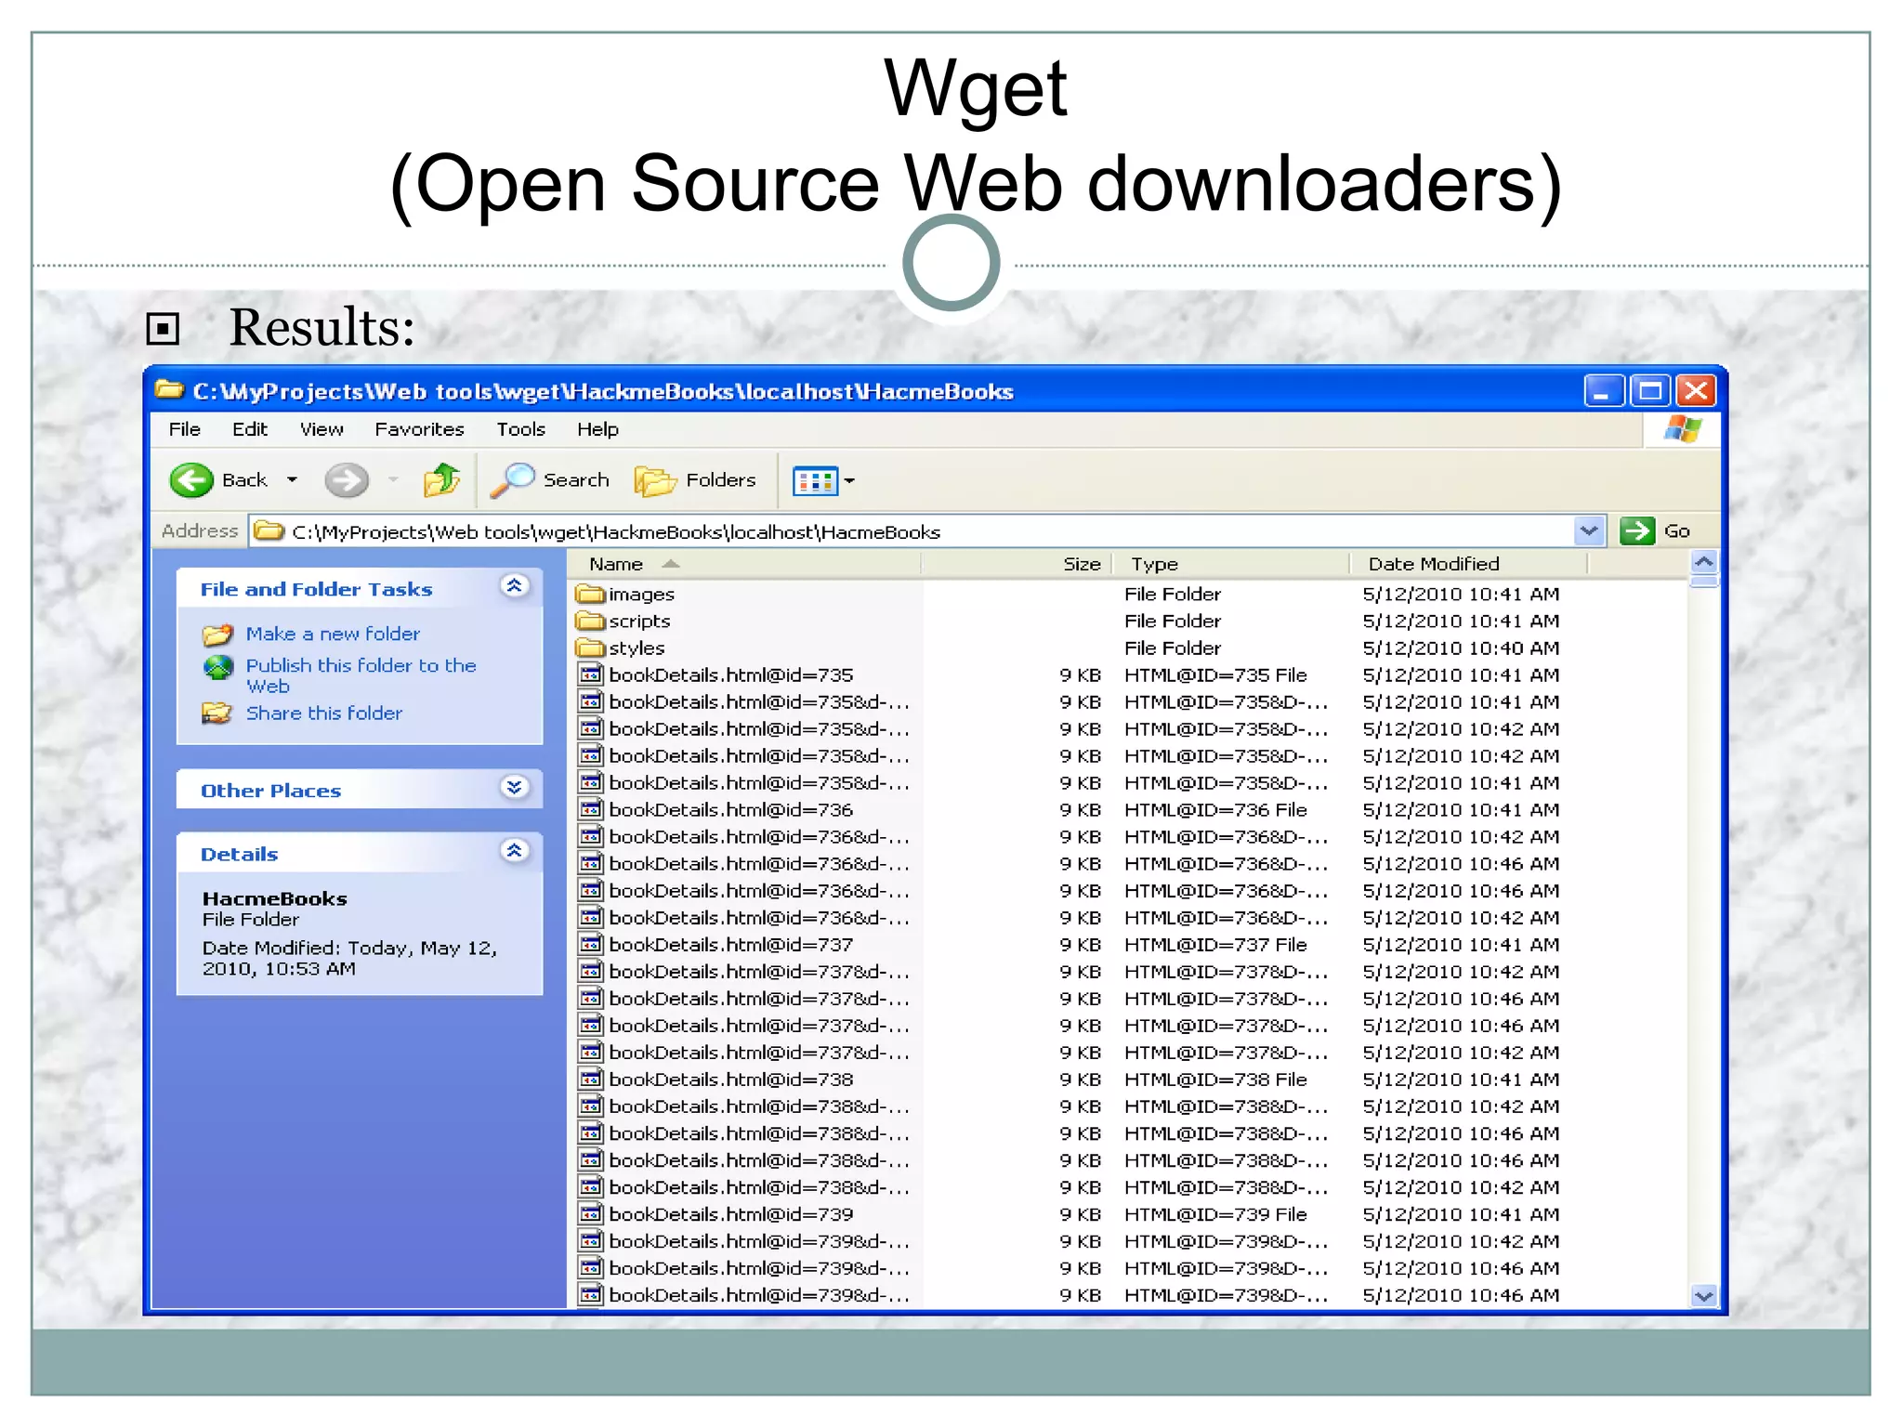Viewport: 1903px width, 1427px height.
Task: Select the scripts folder name
Action: tap(639, 621)
